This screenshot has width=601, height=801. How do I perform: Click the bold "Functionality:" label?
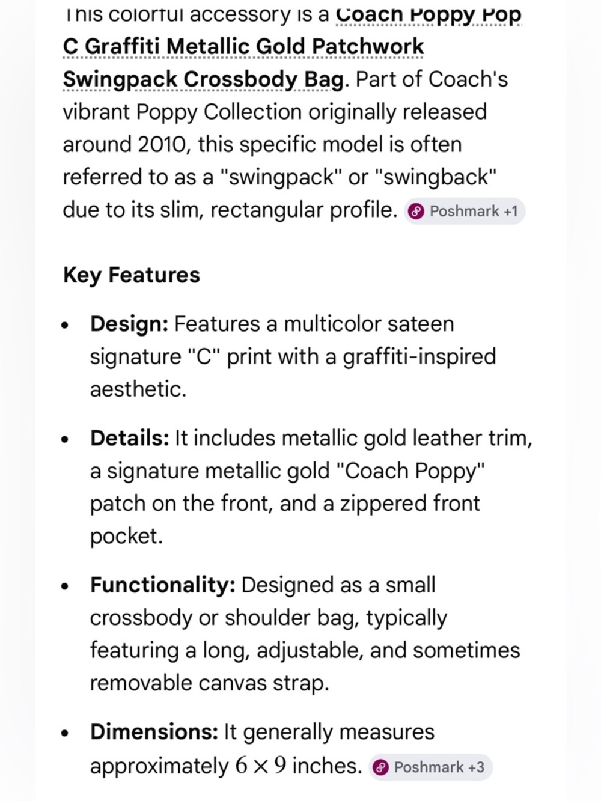pos(162,585)
